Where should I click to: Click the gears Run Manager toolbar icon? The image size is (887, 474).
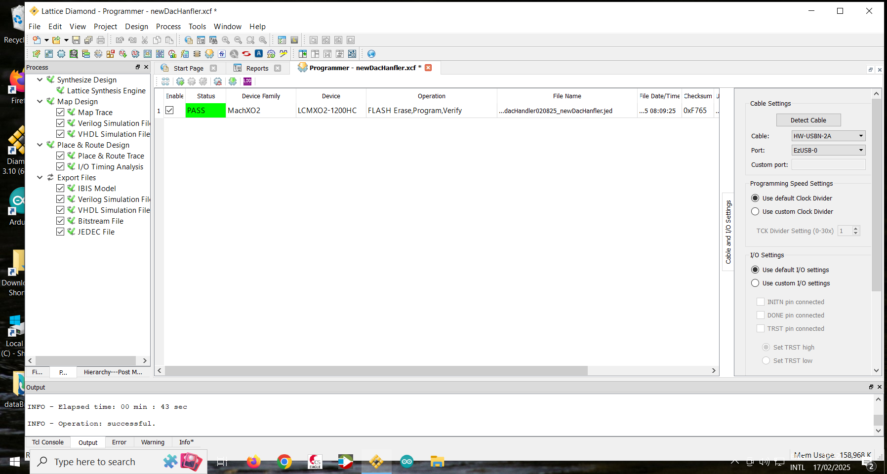point(271,54)
